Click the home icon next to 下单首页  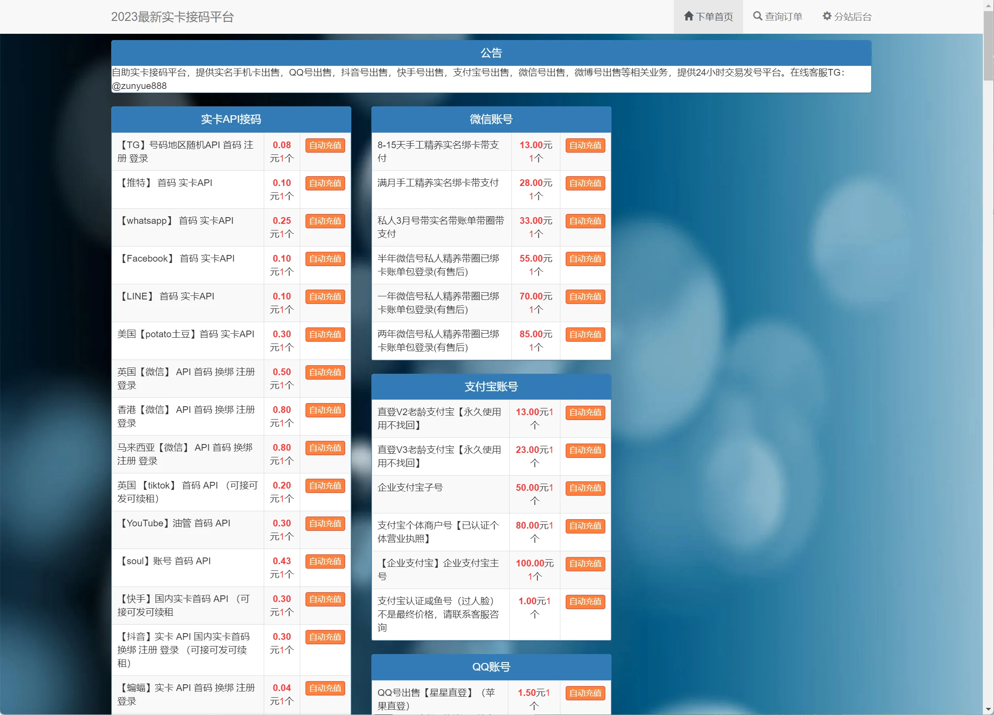(x=688, y=16)
